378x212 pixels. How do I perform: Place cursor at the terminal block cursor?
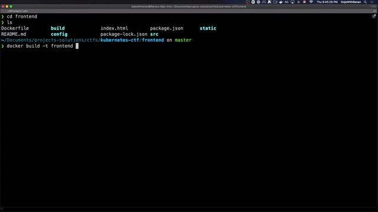coord(77,46)
